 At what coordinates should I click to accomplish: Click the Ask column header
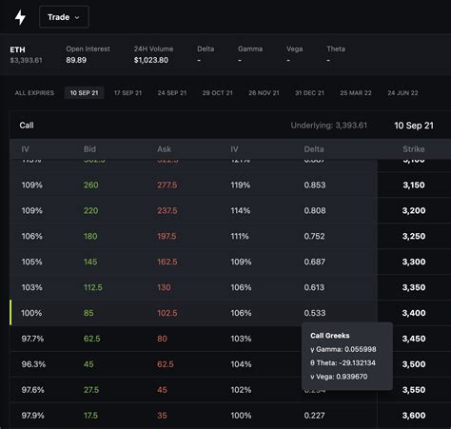coord(164,149)
